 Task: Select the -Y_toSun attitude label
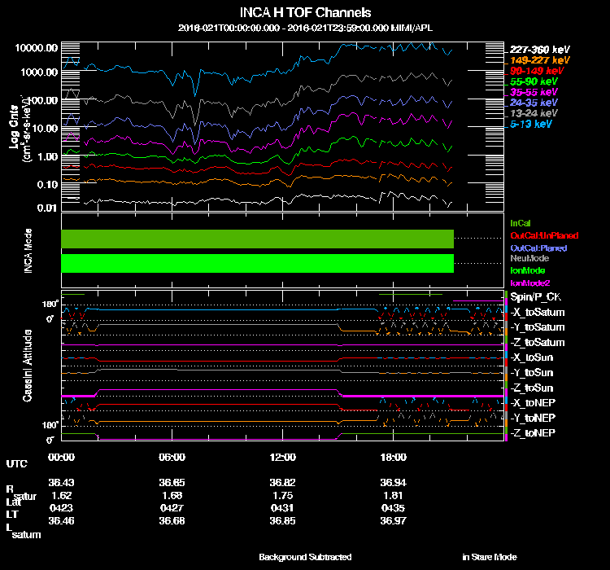(x=532, y=372)
